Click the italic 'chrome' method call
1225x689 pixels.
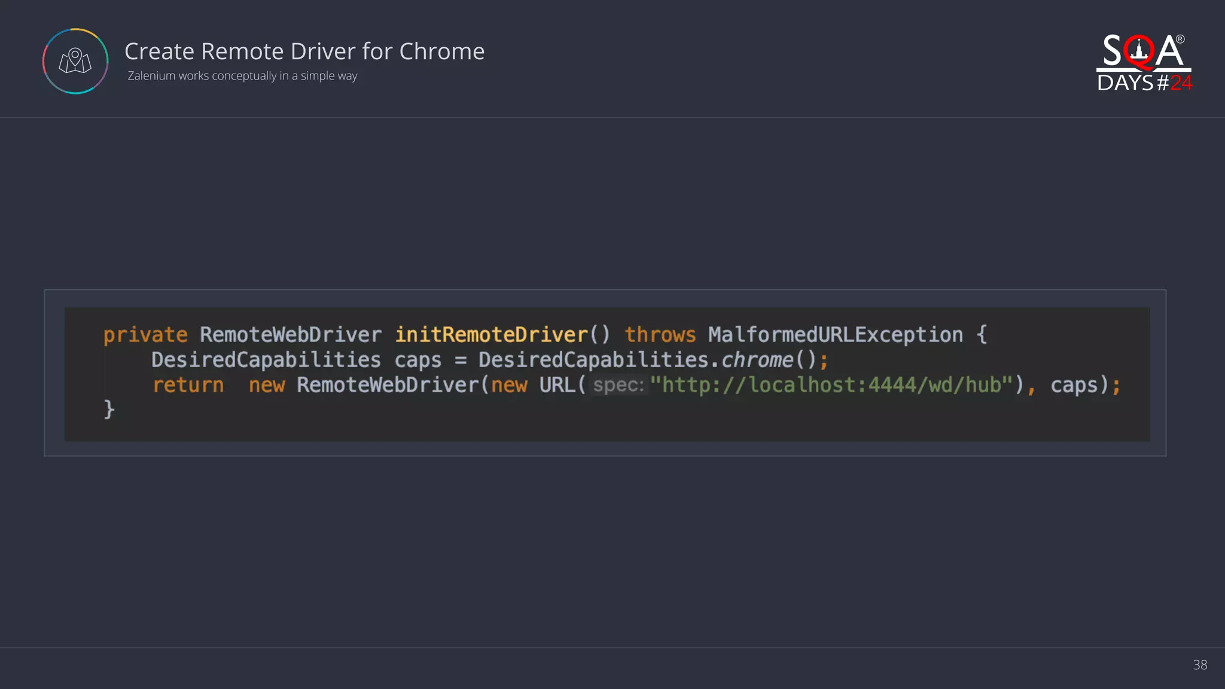pyautogui.click(x=757, y=360)
